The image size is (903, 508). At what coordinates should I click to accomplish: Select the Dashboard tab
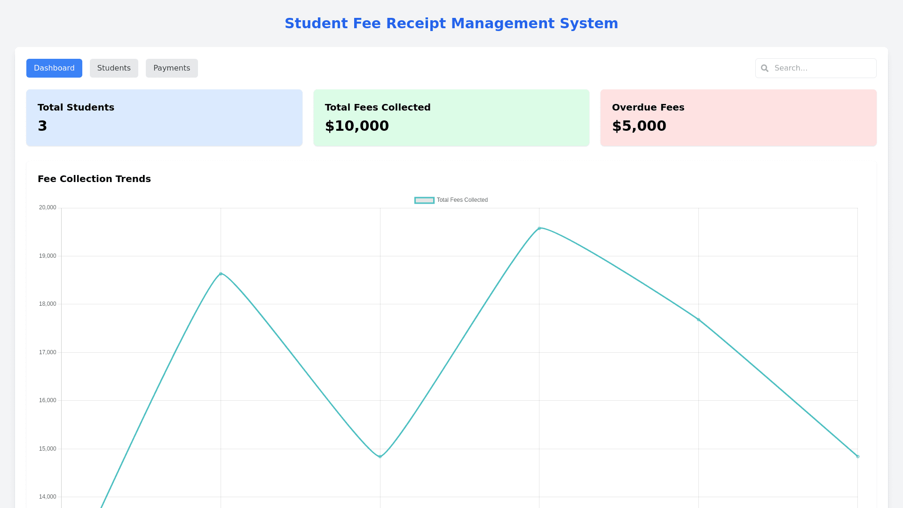click(54, 68)
